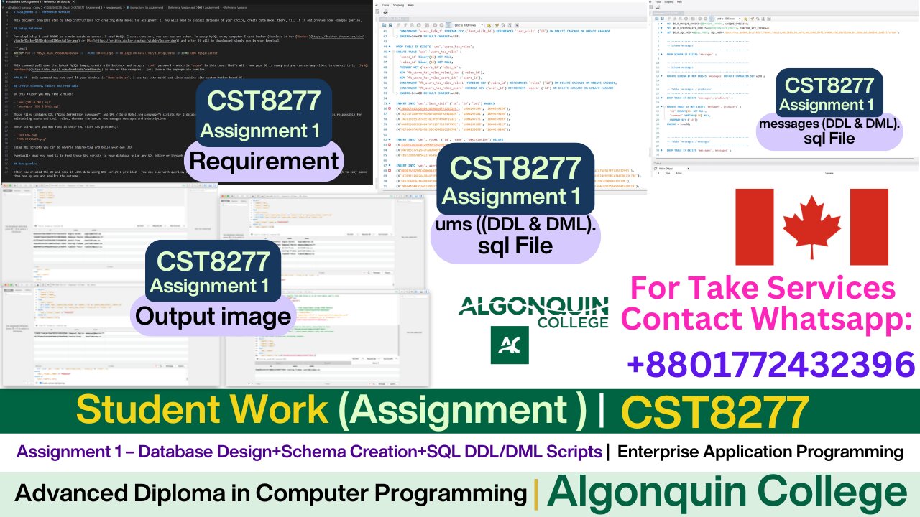Open Scripting menu in ums Workbench window
The width and height of the screenshot is (920, 517).
pyautogui.click(x=398, y=5)
